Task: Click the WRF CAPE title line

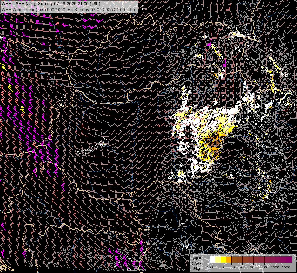Action: [x=50, y=4]
